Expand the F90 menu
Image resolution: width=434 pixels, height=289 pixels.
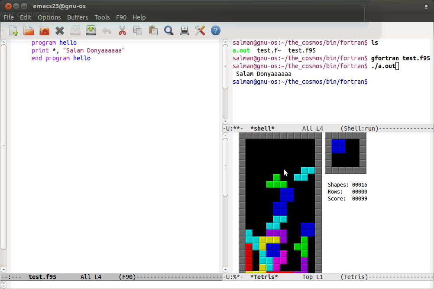tap(121, 17)
